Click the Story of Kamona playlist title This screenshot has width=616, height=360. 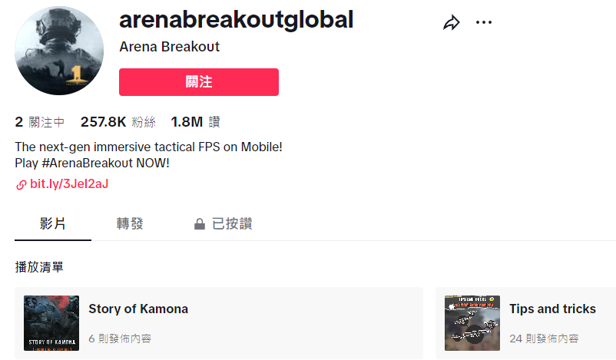tap(138, 309)
